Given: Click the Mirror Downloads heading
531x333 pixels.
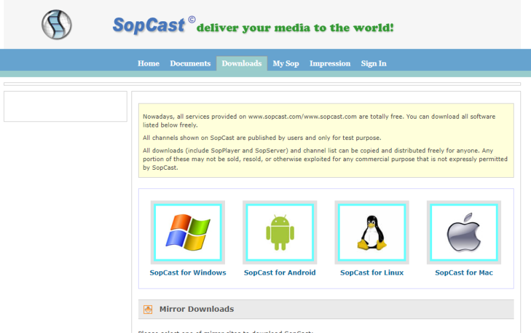Looking at the screenshot, I should click(x=196, y=309).
